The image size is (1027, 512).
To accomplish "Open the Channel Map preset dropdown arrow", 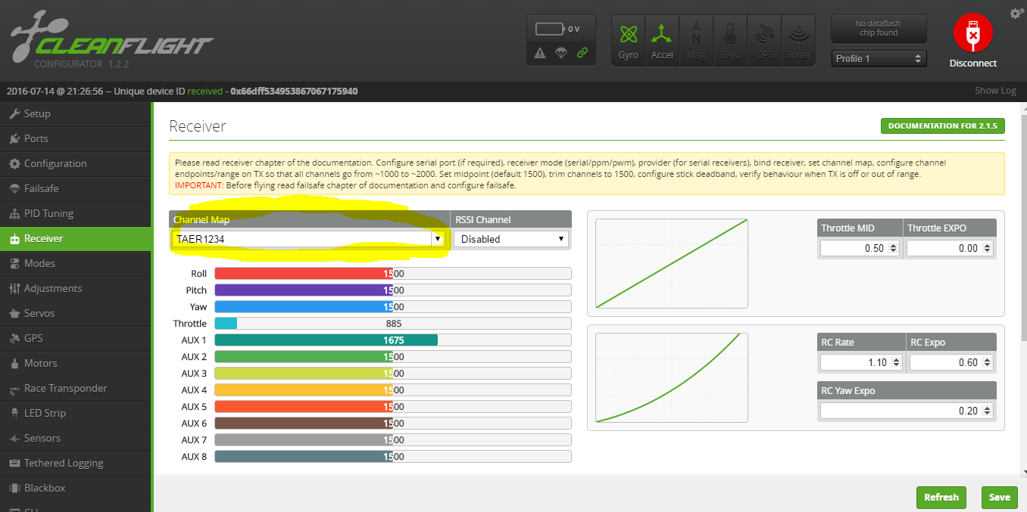I will pos(437,238).
